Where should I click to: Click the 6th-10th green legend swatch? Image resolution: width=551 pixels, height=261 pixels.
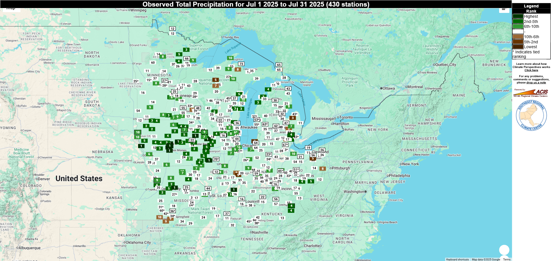518,26
